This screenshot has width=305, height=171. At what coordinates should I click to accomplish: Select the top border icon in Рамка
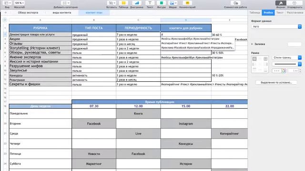pyautogui.click(x=254, y=70)
